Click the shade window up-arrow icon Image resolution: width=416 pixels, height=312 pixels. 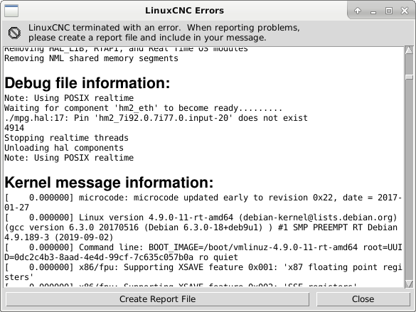[x=358, y=11]
